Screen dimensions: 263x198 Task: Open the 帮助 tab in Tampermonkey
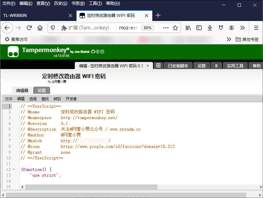click(256, 66)
